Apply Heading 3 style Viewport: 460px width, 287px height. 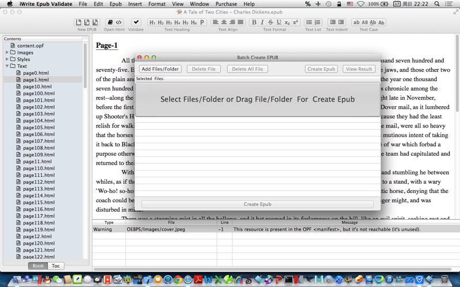tap(168, 22)
